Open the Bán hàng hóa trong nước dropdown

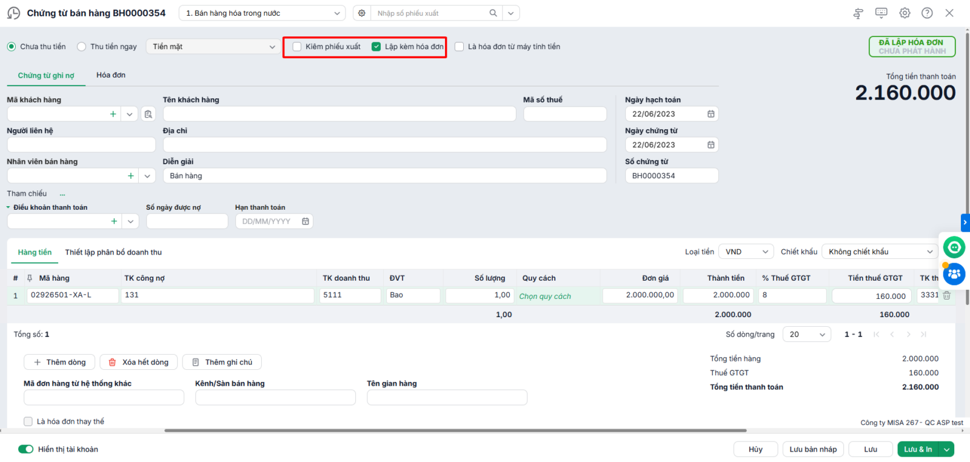(262, 13)
